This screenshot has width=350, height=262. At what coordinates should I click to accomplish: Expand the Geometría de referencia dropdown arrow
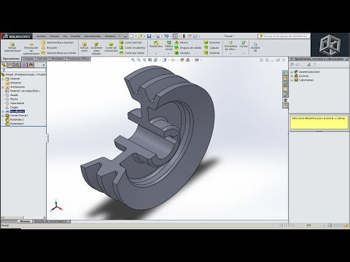pyautogui.click(x=230, y=53)
